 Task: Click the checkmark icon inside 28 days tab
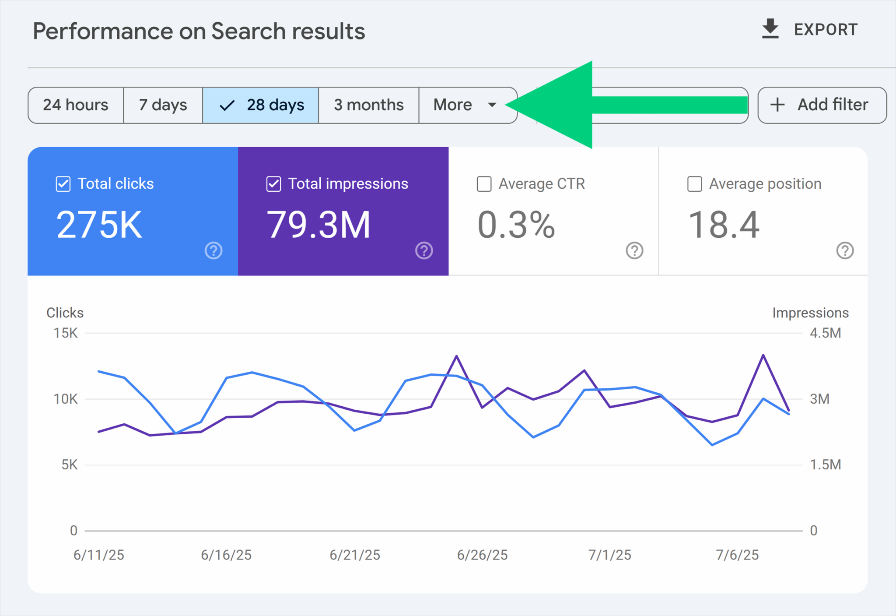click(227, 105)
